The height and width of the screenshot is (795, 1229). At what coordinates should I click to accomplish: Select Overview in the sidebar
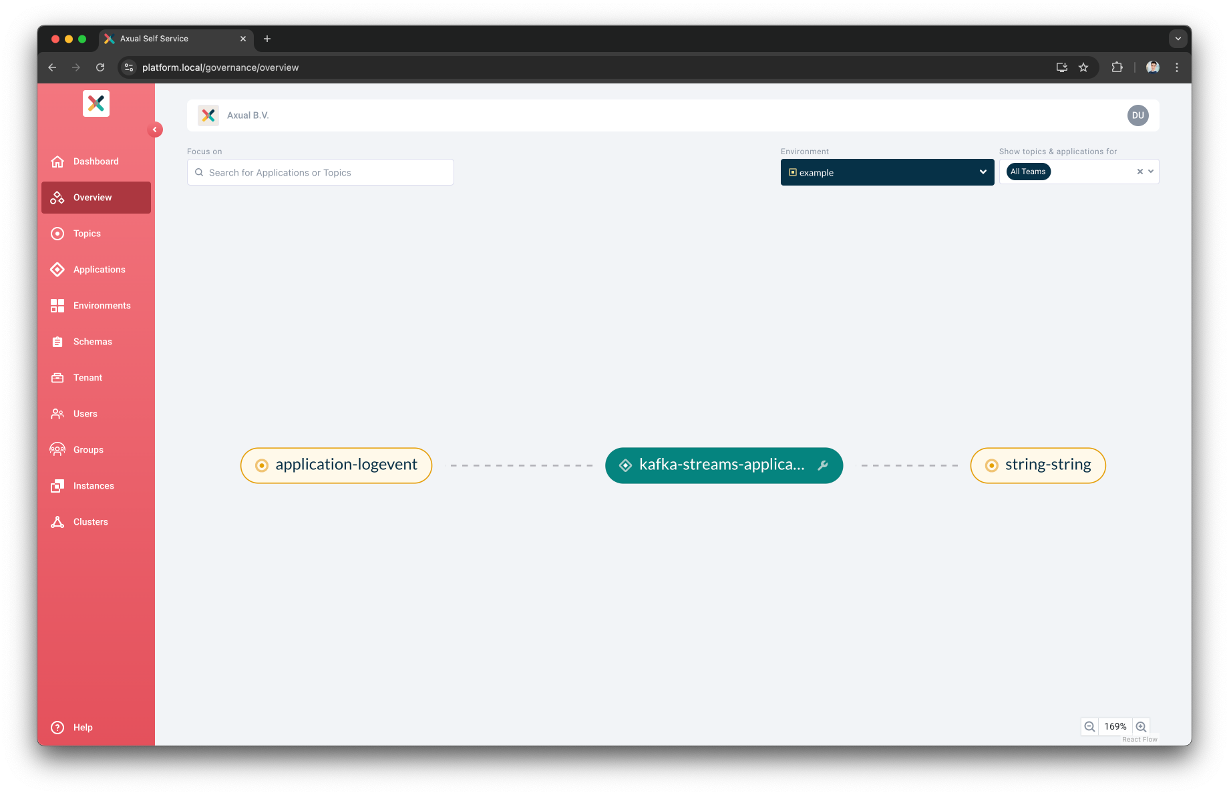click(96, 198)
